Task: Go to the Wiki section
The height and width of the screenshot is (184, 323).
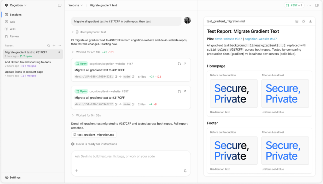Action: 13,29
